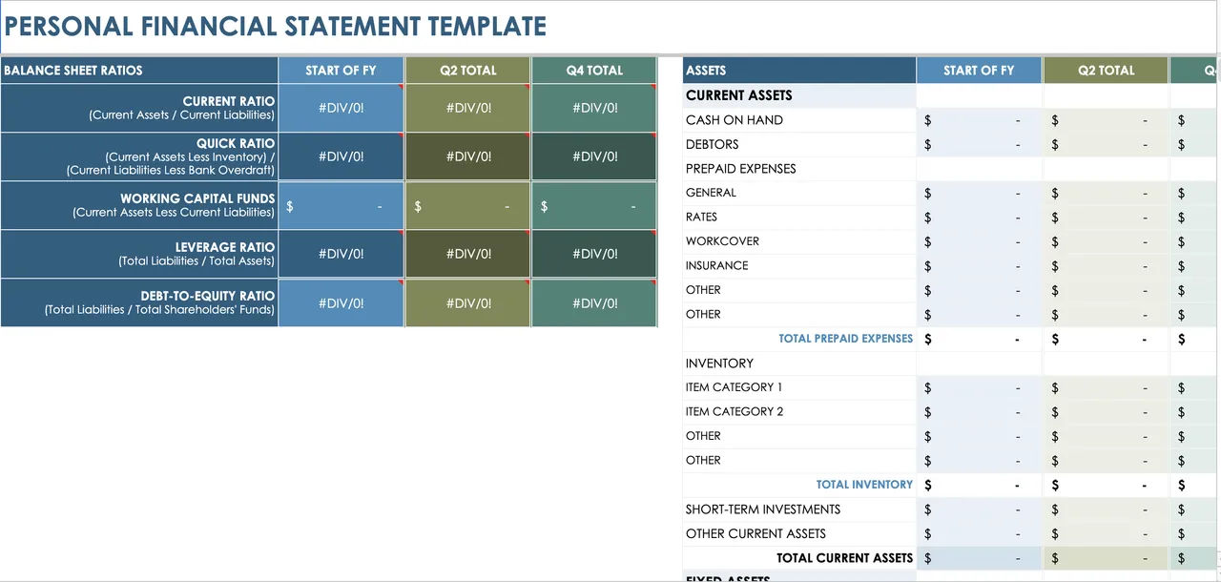
Task: Select Debt-to-Equity Q4 Total #DIV/0! cell
Action: [x=593, y=302]
